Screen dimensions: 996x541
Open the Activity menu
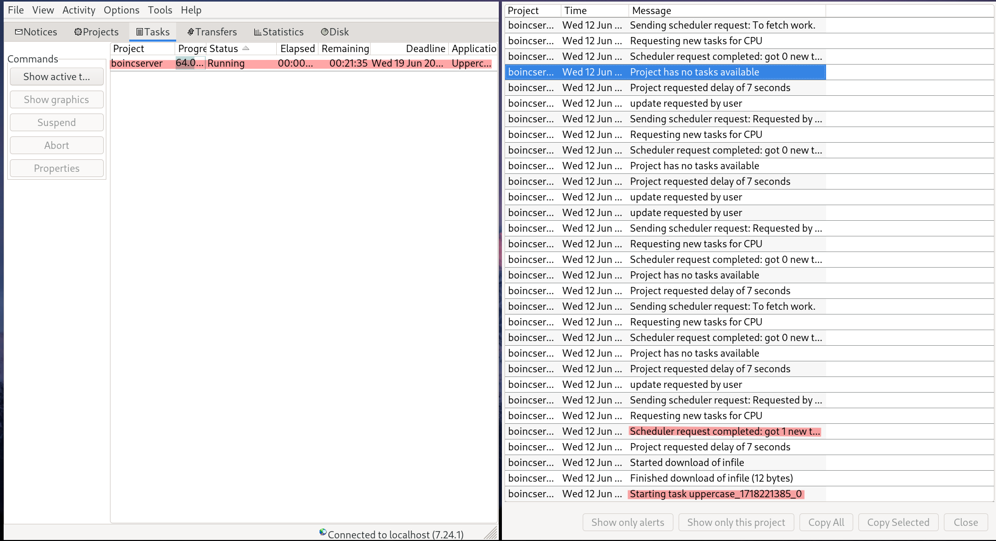79,10
